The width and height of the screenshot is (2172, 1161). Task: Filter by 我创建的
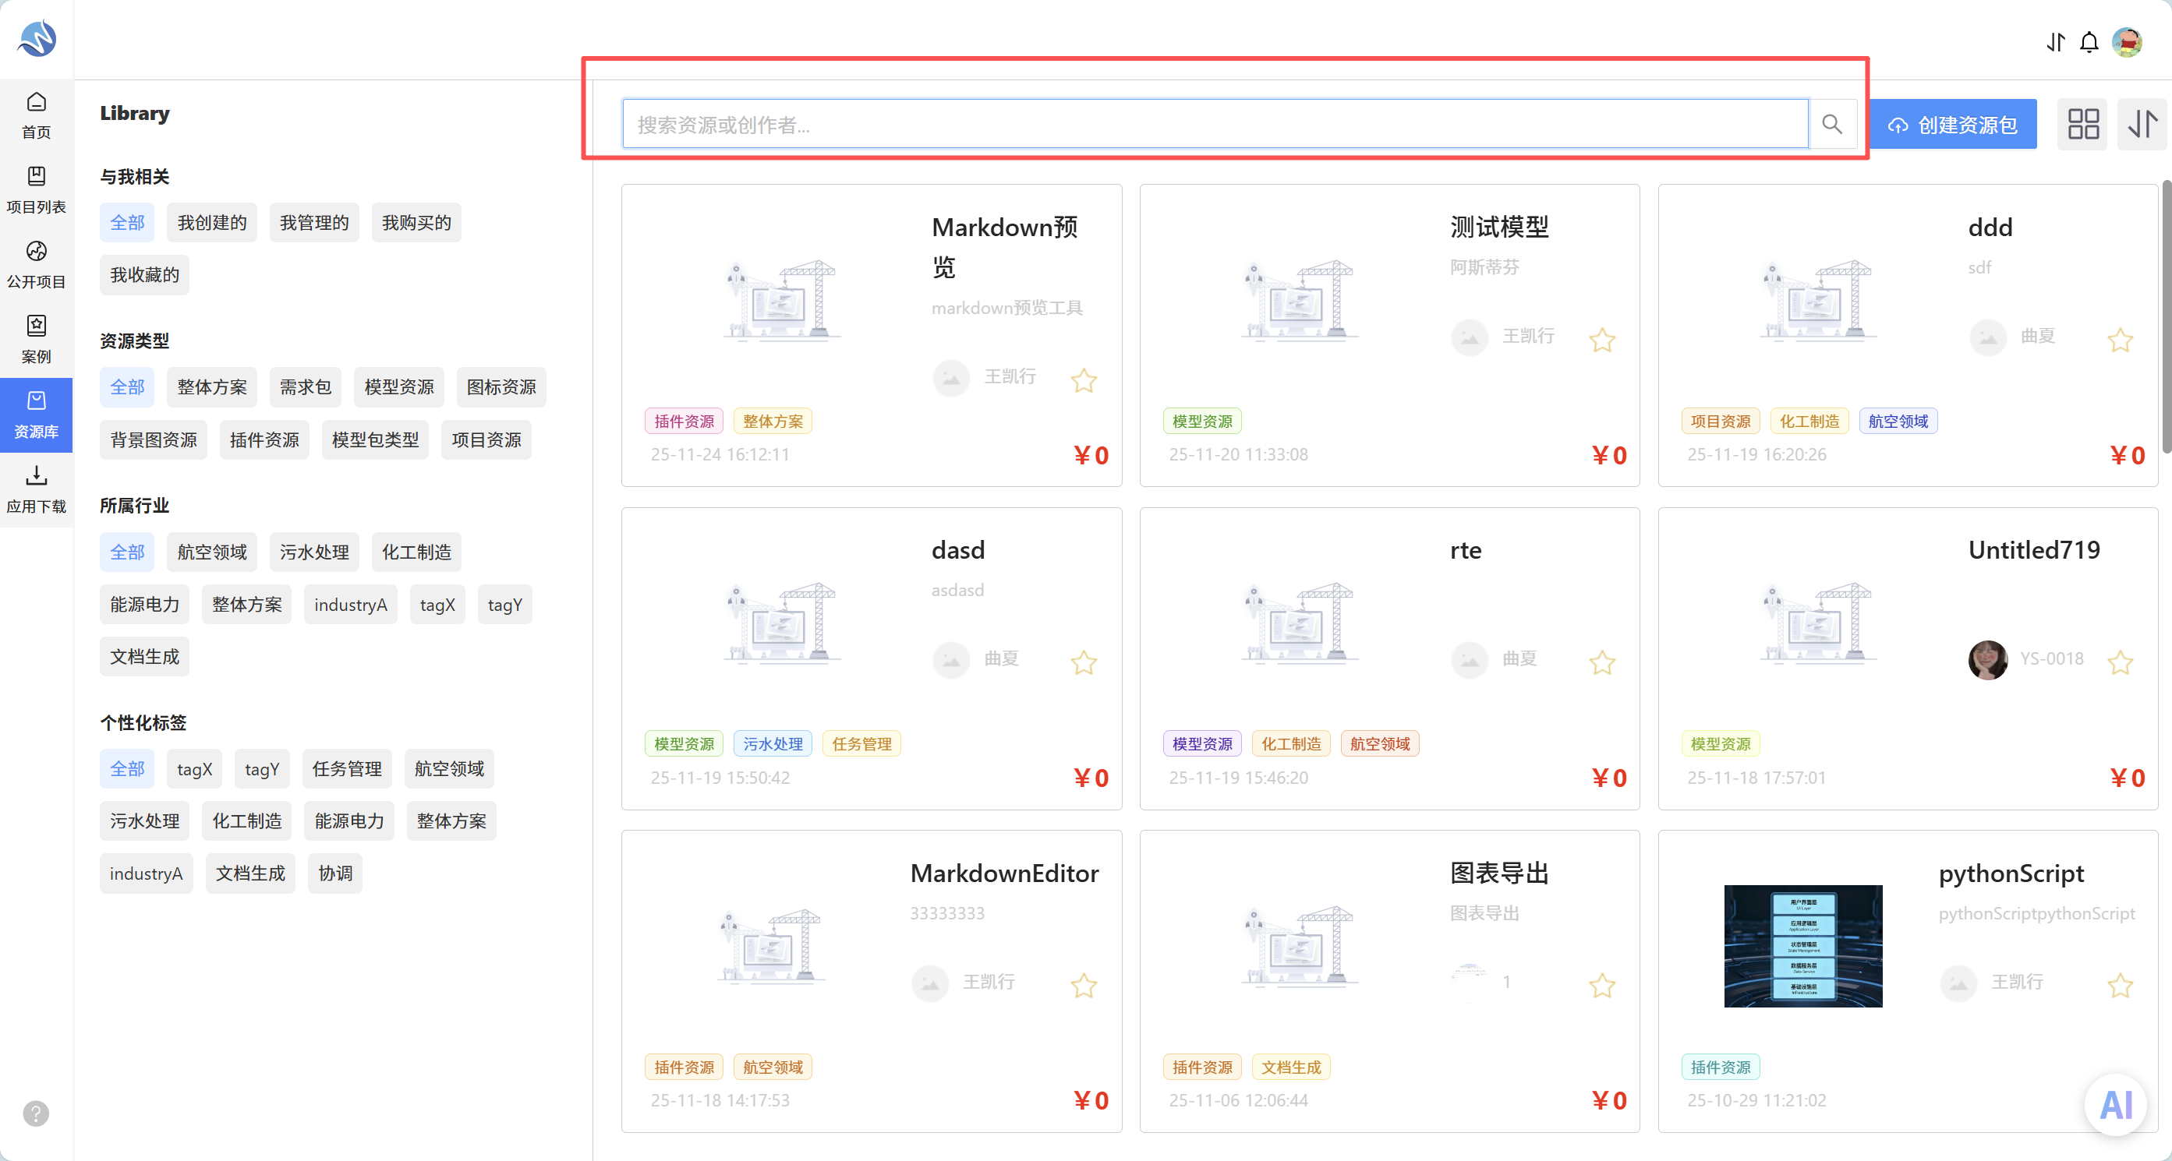(x=211, y=222)
